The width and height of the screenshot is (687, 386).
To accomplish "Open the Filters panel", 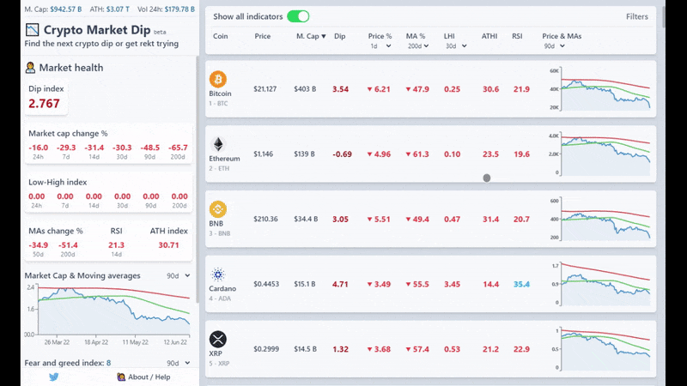I will (x=636, y=16).
